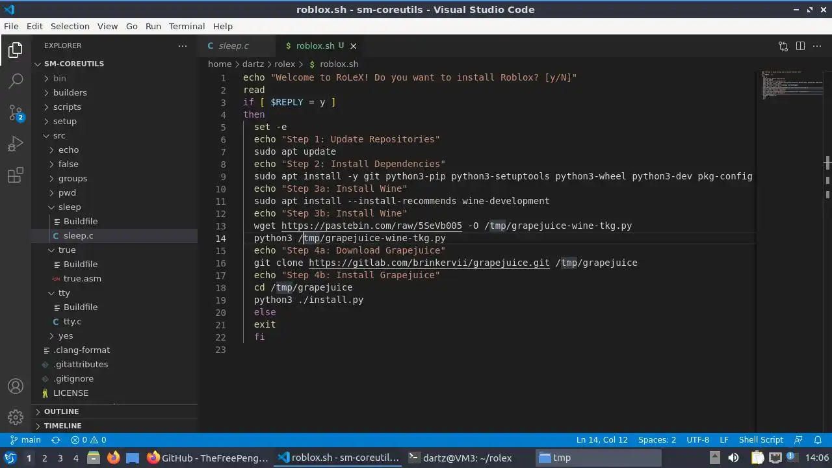Open notifications bell in status bar

click(818, 440)
